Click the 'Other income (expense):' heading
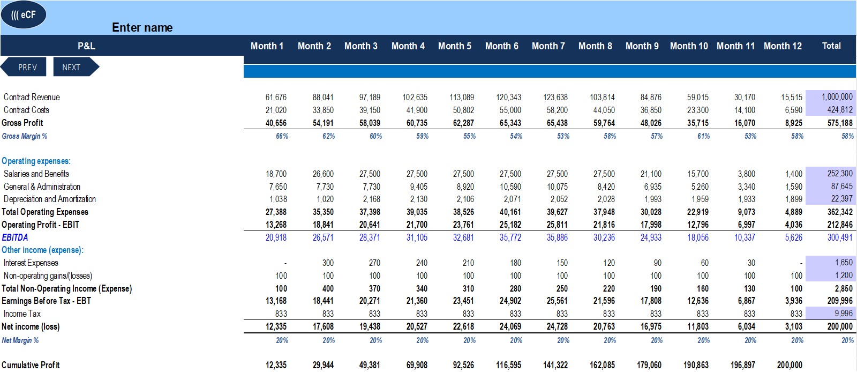857x372 pixels. click(x=42, y=250)
